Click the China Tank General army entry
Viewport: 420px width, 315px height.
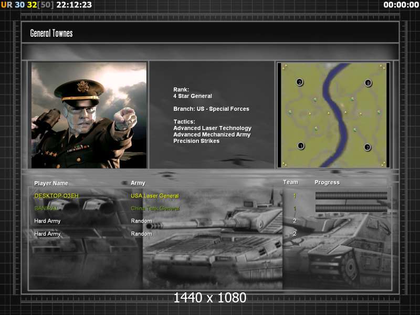coord(155,208)
